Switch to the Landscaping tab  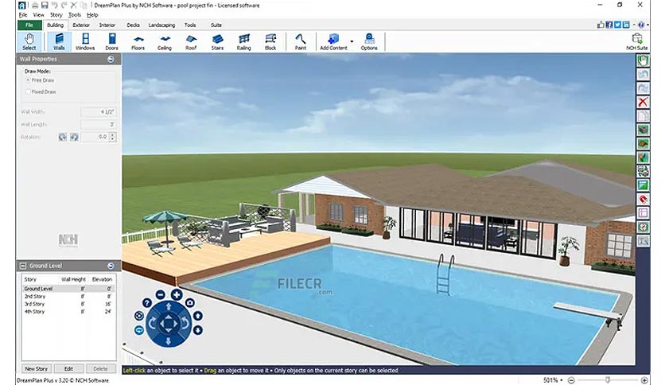(x=161, y=25)
